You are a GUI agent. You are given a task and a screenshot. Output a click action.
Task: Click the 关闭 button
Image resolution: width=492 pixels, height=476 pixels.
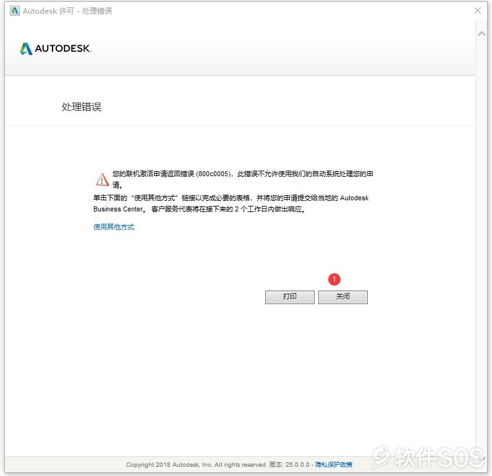[x=342, y=297]
